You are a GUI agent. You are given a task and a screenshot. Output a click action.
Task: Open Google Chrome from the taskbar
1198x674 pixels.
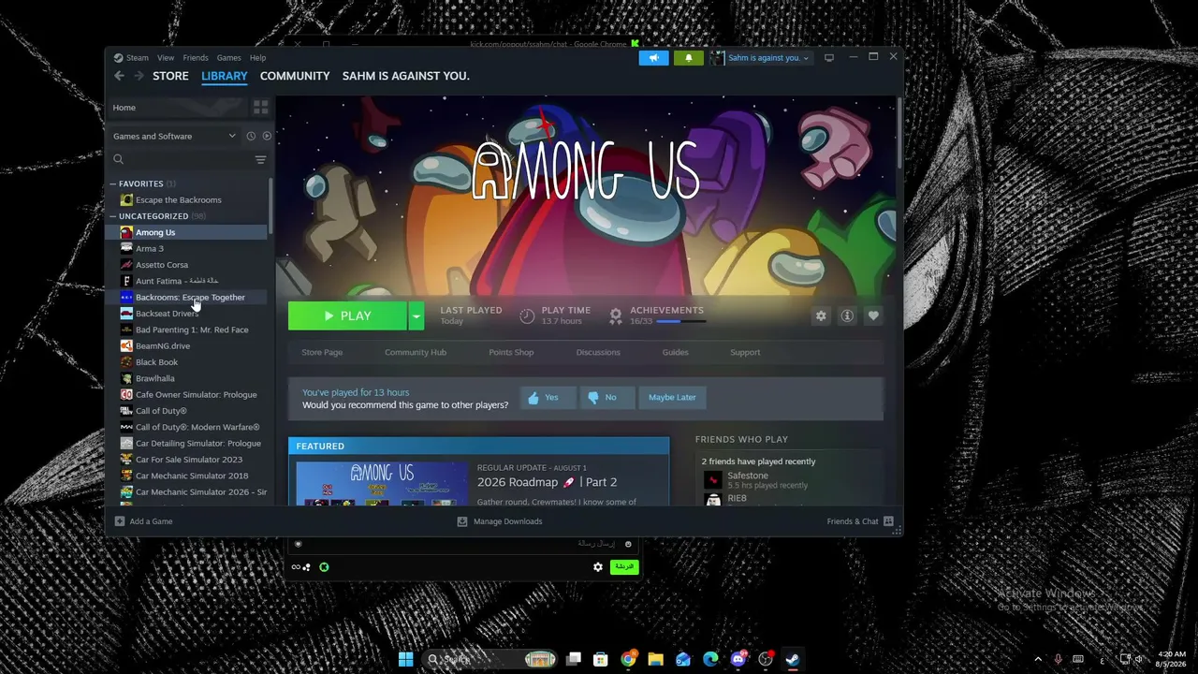[628, 659]
